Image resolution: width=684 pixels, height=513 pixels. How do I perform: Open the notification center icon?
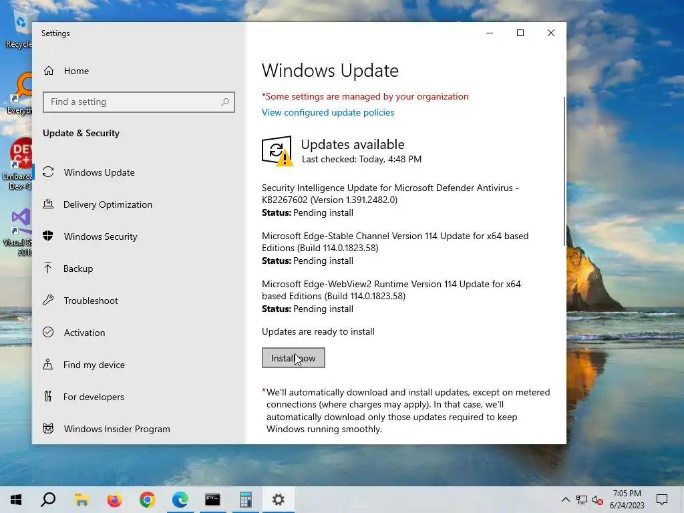[x=662, y=500]
